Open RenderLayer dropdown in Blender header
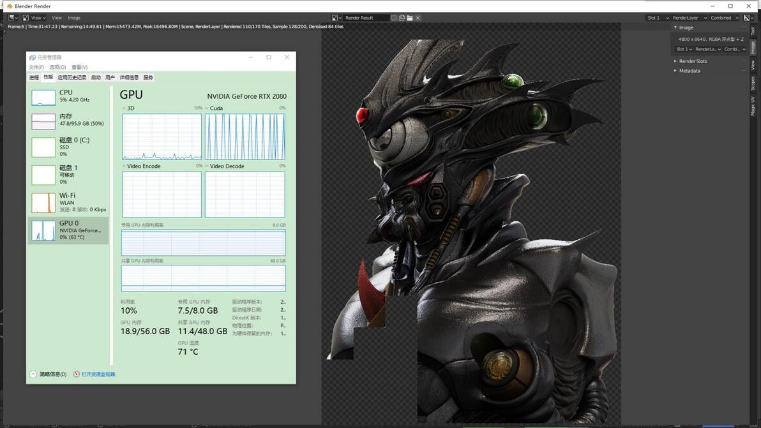Viewport: 761px width, 428px height. 689,18
